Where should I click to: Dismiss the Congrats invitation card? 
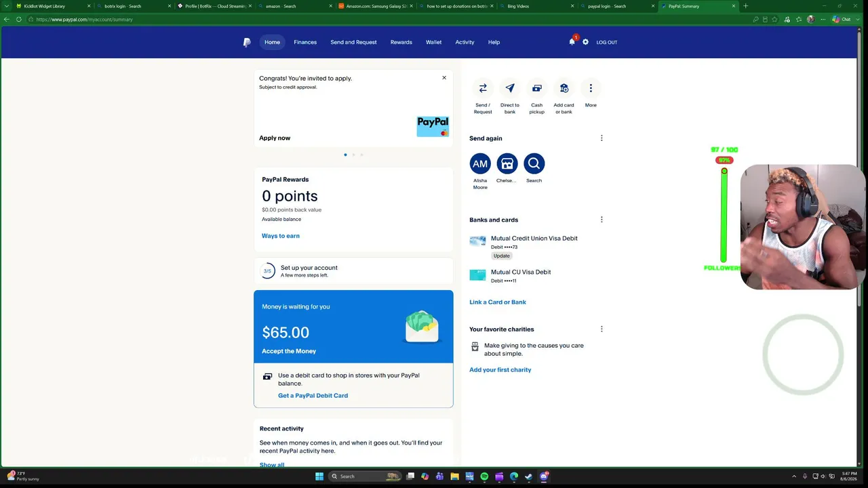click(x=444, y=78)
